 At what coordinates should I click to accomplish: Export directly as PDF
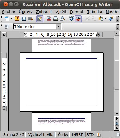49,19
